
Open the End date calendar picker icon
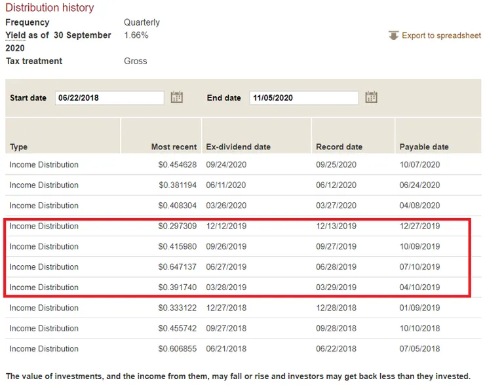tap(371, 97)
